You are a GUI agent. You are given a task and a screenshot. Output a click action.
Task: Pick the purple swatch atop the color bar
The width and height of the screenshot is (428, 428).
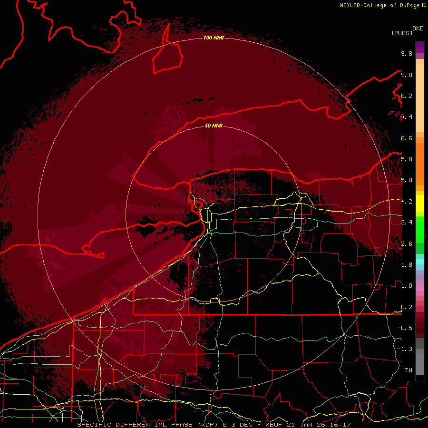coord(420,48)
